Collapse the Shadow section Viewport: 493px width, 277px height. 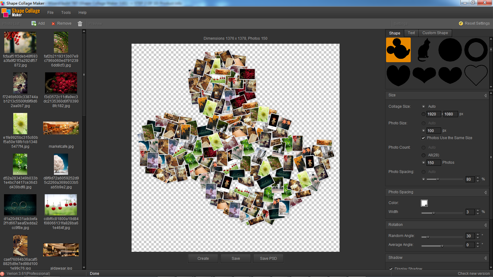coord(485,258)
